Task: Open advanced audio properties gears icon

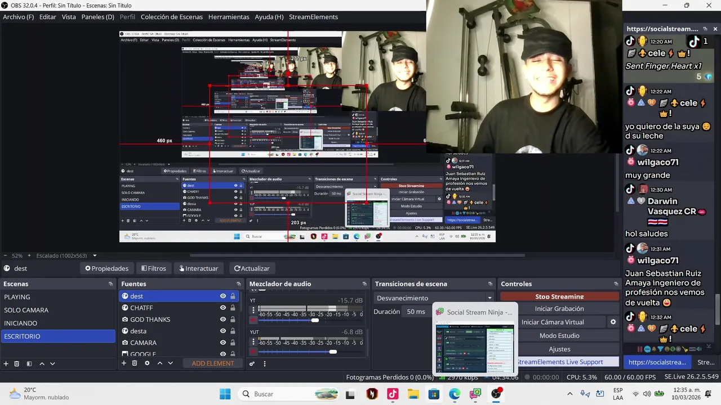Action: pyautogui.click(x=252, y=363)
